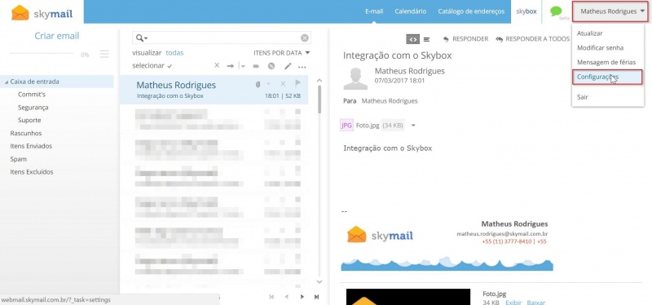
Task: Click the tag label toolbar icon
Action: pyautogui.click(x=256, y=66)
